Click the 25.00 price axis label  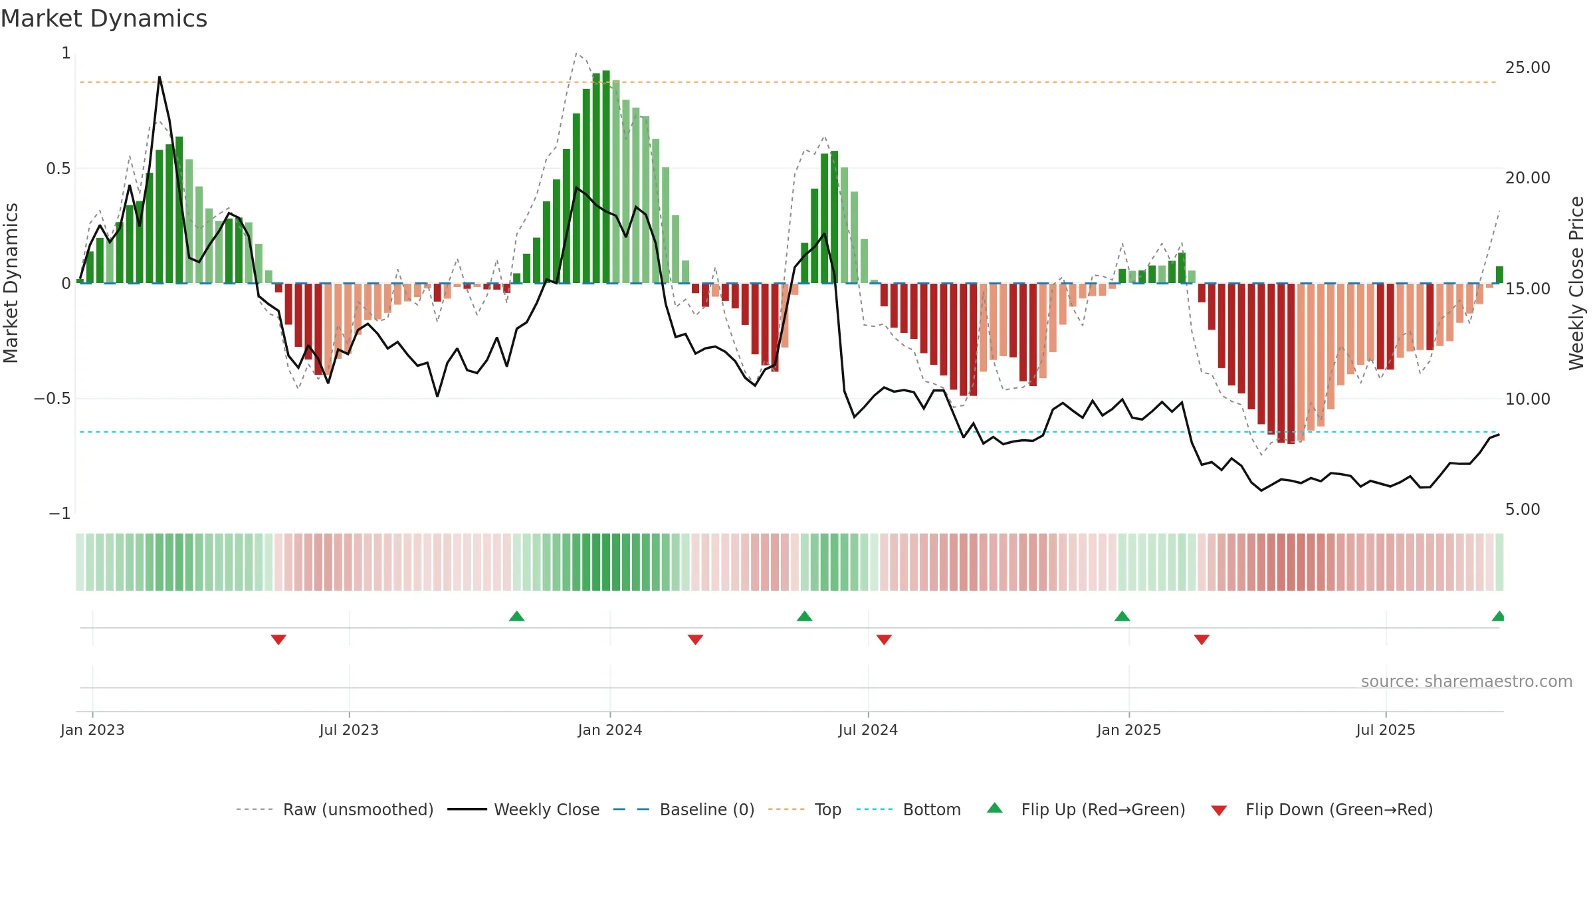point(1528,68)
